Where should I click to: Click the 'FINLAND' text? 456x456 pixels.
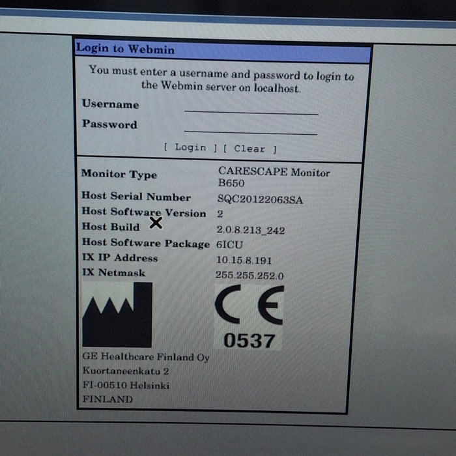(108, 399)
